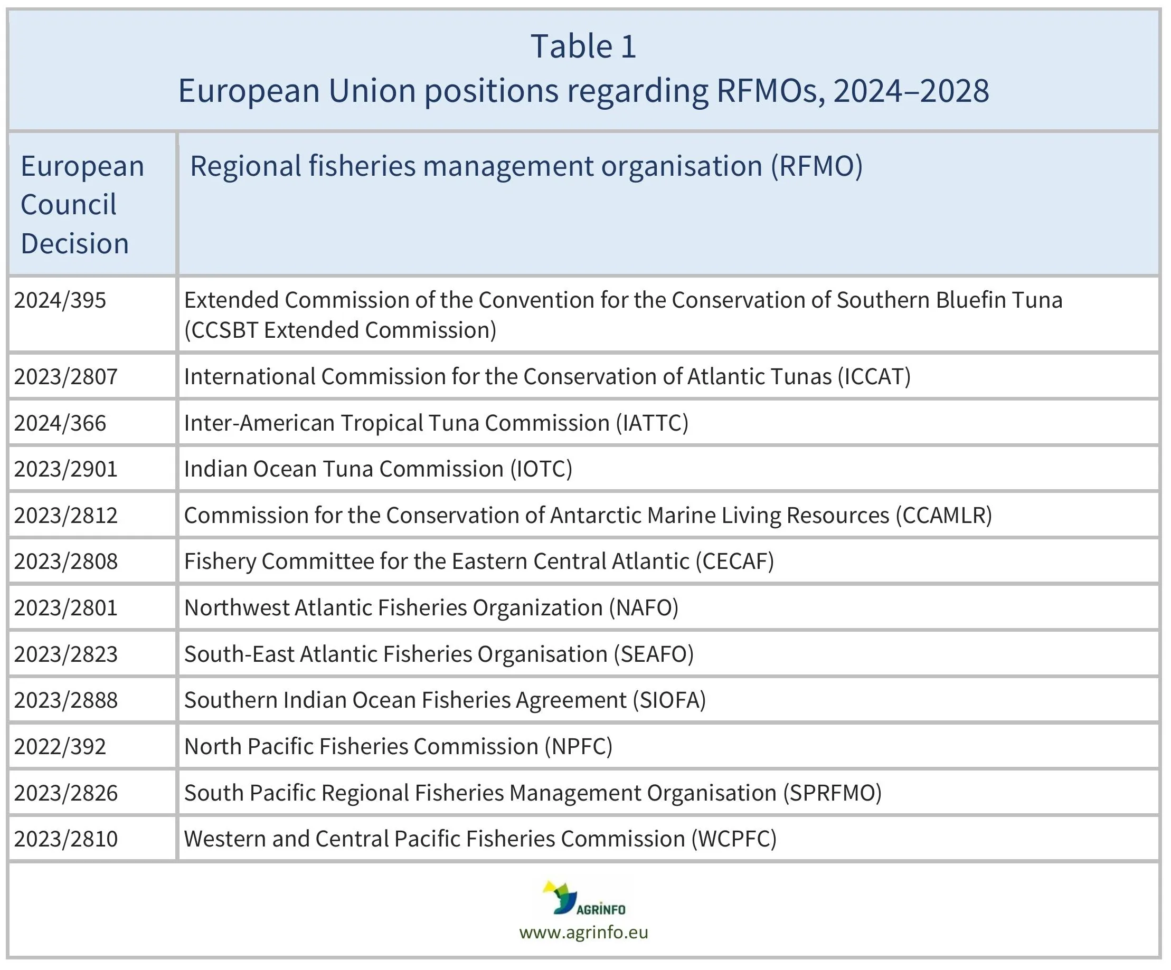Click the CCSBT Extended Commission row text
This screenshot has height=970, width=1171.
click(624, 315)
